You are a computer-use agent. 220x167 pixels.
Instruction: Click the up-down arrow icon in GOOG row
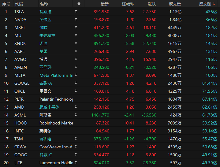pos(76,154)
